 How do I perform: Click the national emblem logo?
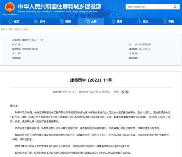pos(10,8)
